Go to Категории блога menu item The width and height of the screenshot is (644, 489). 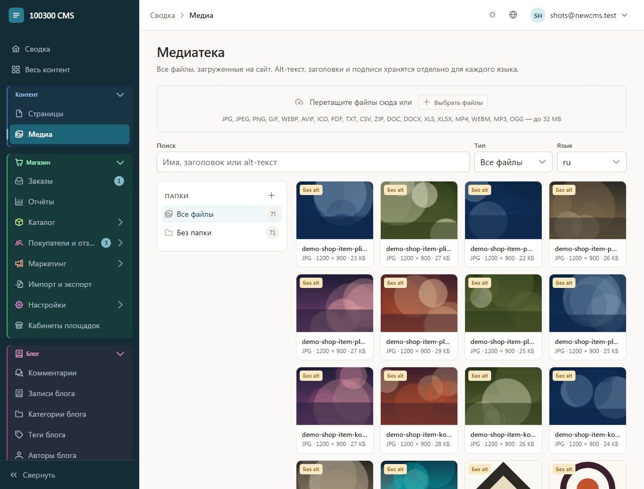coord(70,415)
